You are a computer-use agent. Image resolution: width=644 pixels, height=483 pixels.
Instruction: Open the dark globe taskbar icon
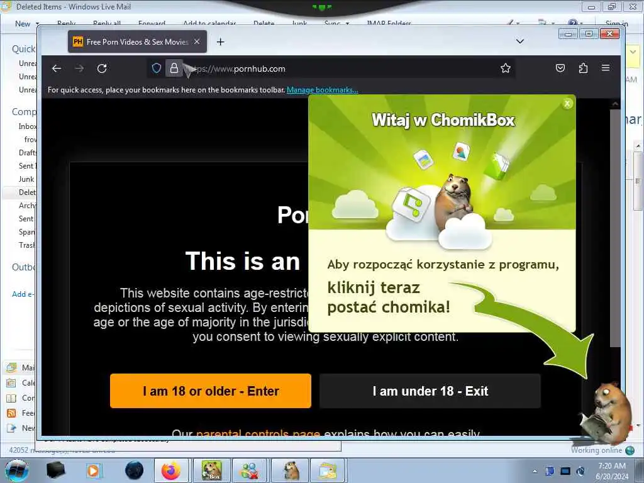(x=134, y=470)
